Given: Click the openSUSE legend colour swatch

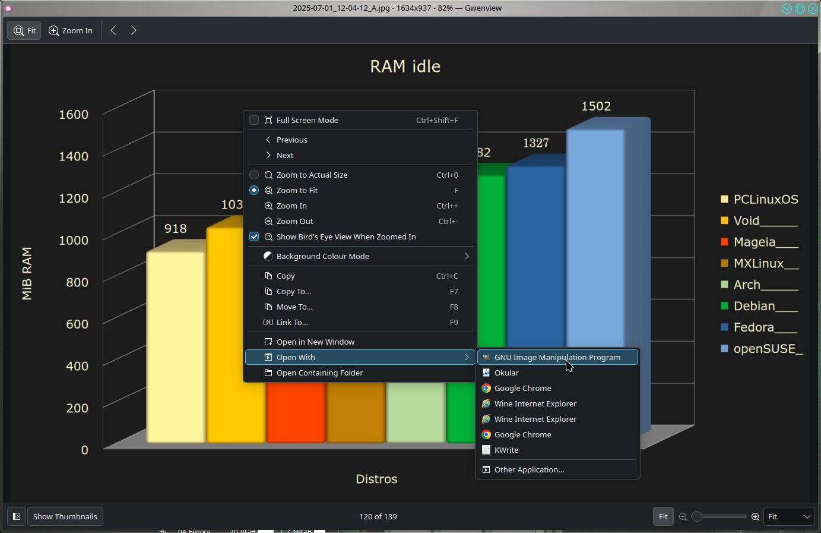Looking at the screenshot, I should point(724,348).
